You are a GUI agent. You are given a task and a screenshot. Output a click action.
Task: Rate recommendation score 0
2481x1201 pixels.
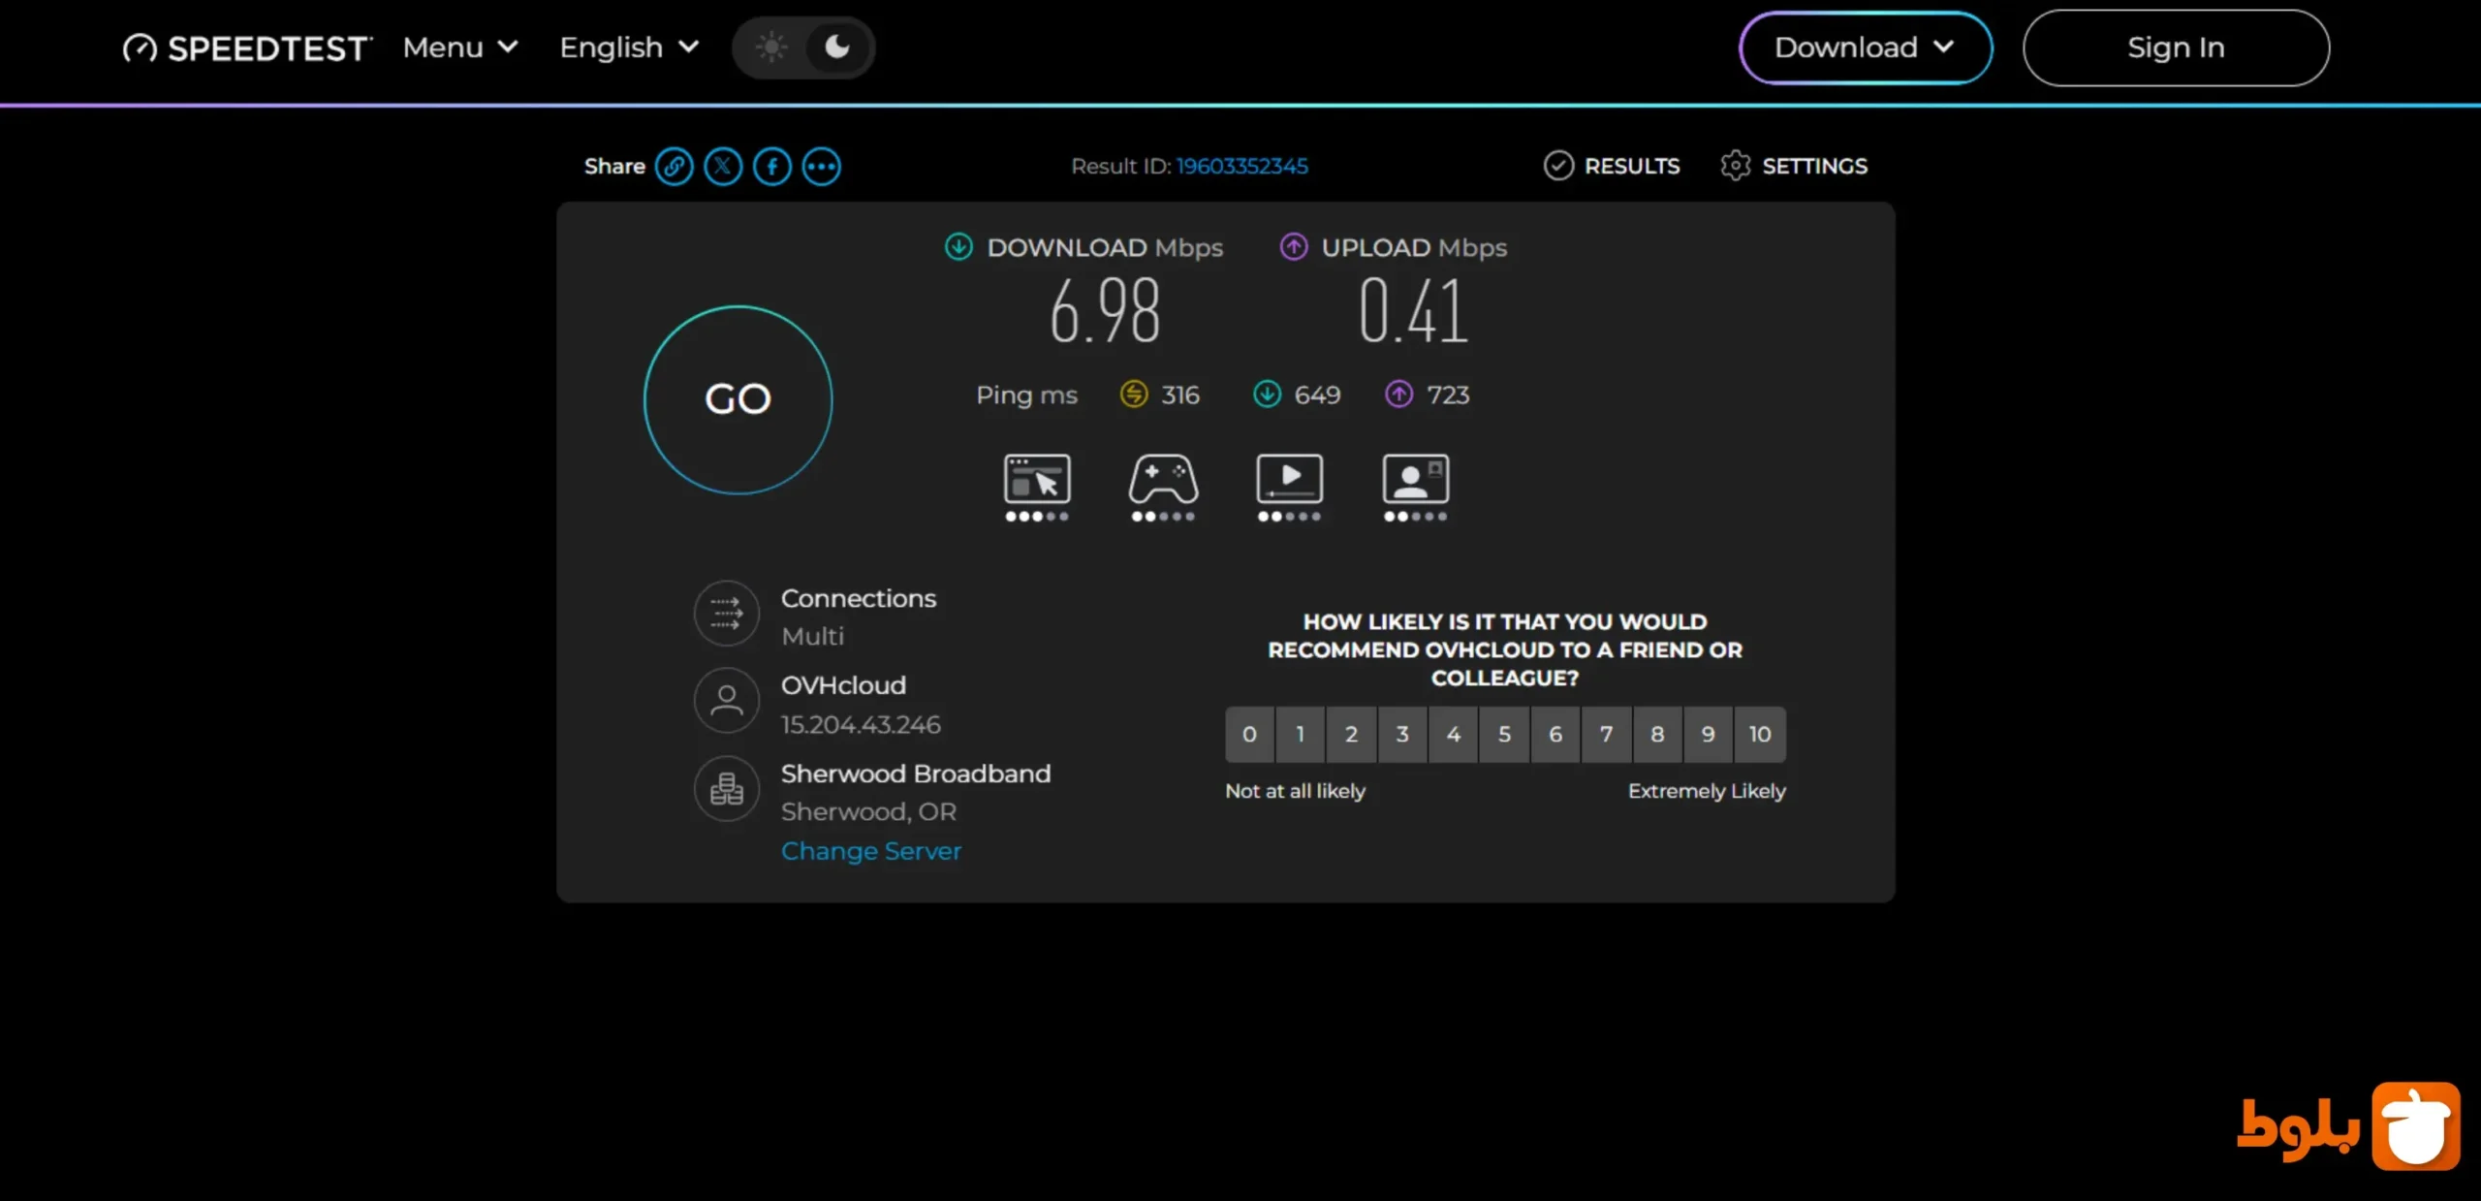[x=1250, y=735]
